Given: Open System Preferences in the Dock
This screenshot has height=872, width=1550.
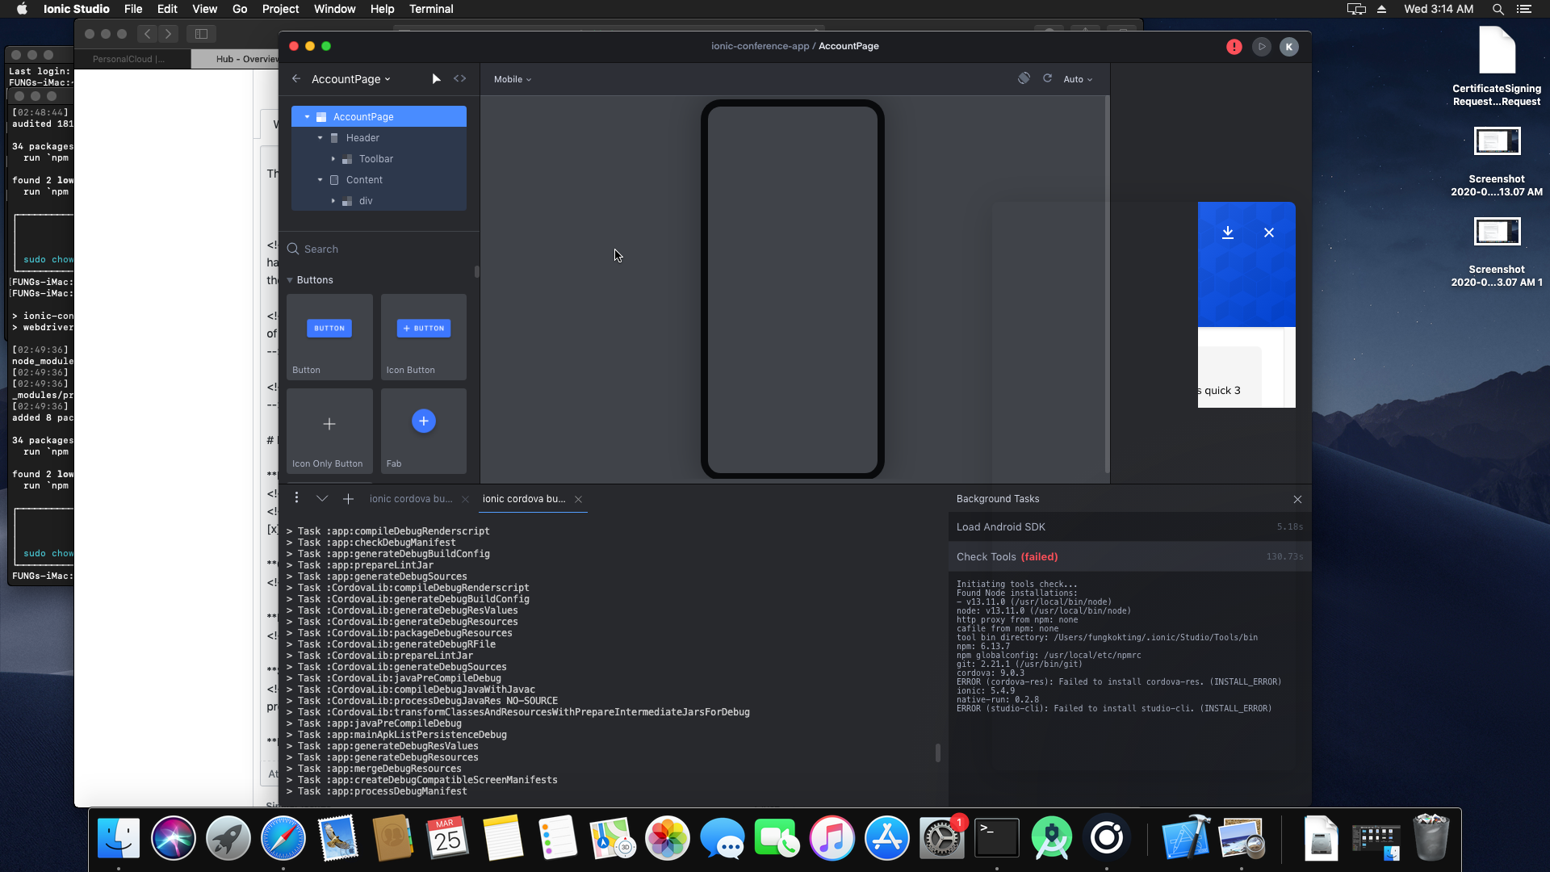Looking at the screenshot, I should [942, 838].
